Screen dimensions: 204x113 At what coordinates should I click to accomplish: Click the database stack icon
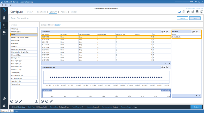(x=197, y=12)
